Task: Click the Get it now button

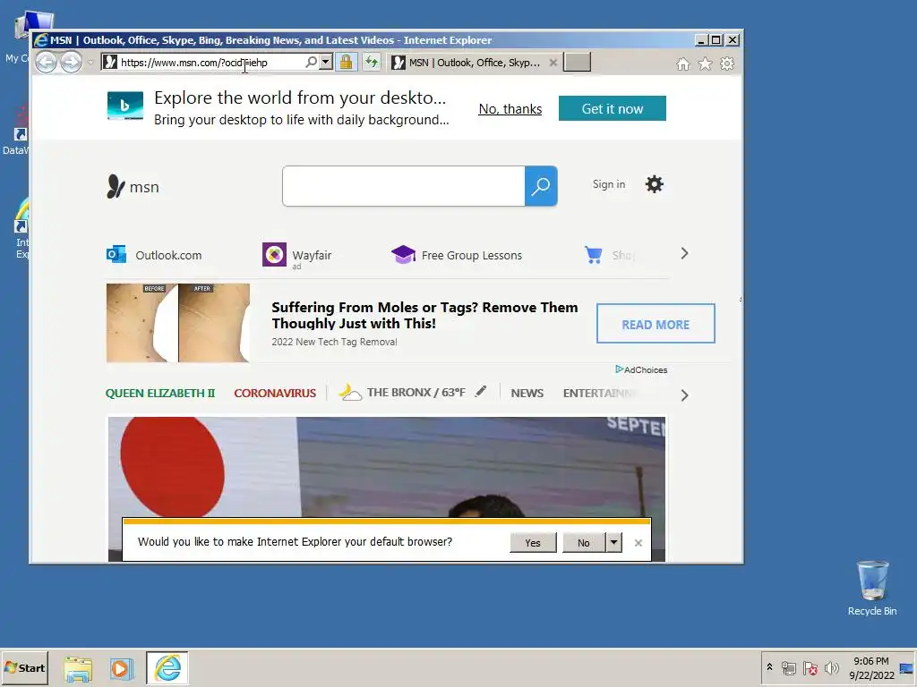Action: click(x=613, y=108)
